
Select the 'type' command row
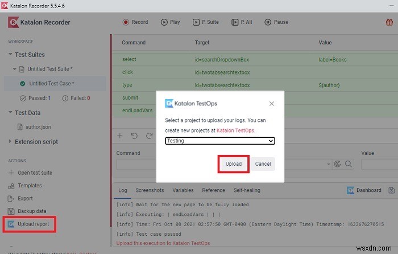pyautogui.click(x=255, y=85)
